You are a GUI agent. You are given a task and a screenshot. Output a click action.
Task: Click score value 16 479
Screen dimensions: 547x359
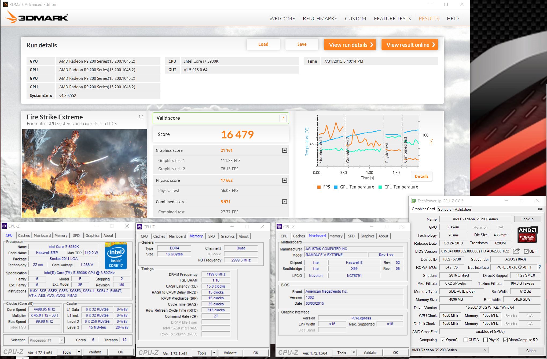click(237, 134)
